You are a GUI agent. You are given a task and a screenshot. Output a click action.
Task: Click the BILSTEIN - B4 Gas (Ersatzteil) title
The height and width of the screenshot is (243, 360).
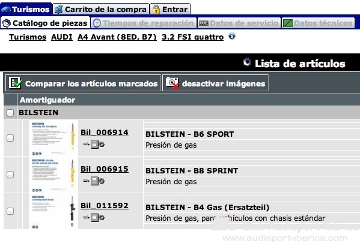pyautogui.click(x=207, y=208)
